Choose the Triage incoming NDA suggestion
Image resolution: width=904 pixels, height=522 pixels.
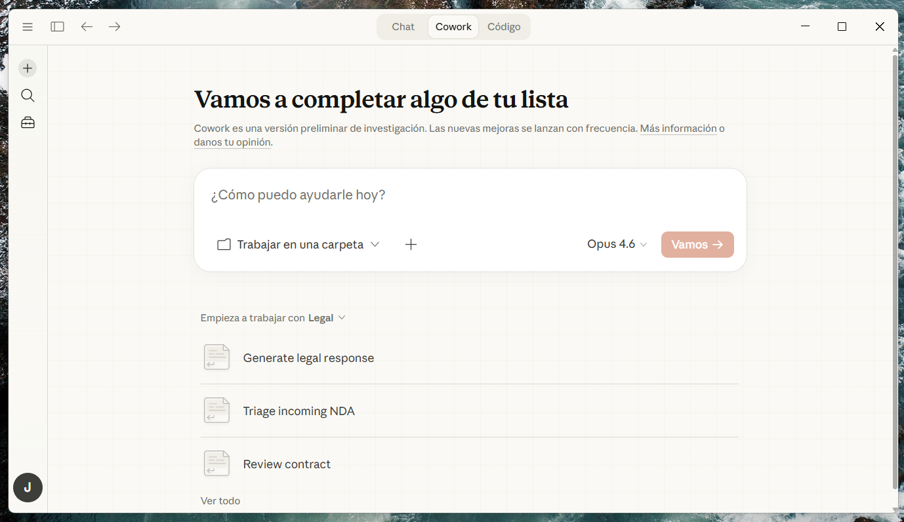(298, 411)
